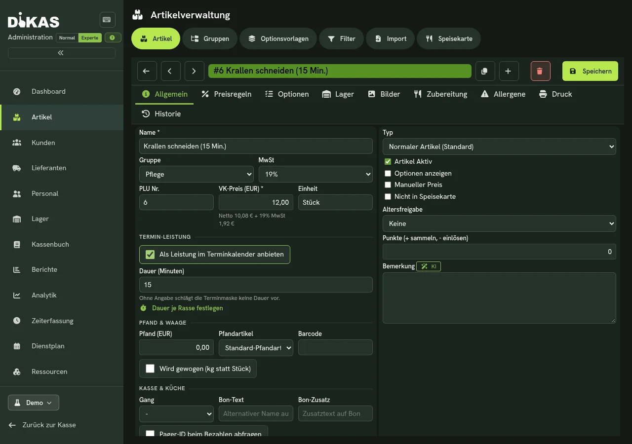Image resolution: width=632 pixels, height=444 pixels.
Task: Open Kassenbuch in the sidebar
Action: coord(62,244)
